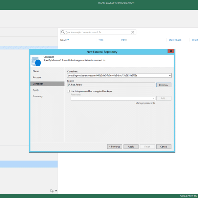198x198 pixels.
Task: Click the Apply button
Action: click(x=131, y=147)
